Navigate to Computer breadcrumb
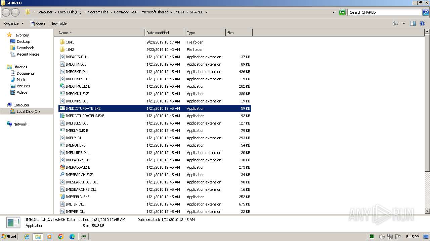Viewport: 430px width, 241px height. (x=44, y=12)
